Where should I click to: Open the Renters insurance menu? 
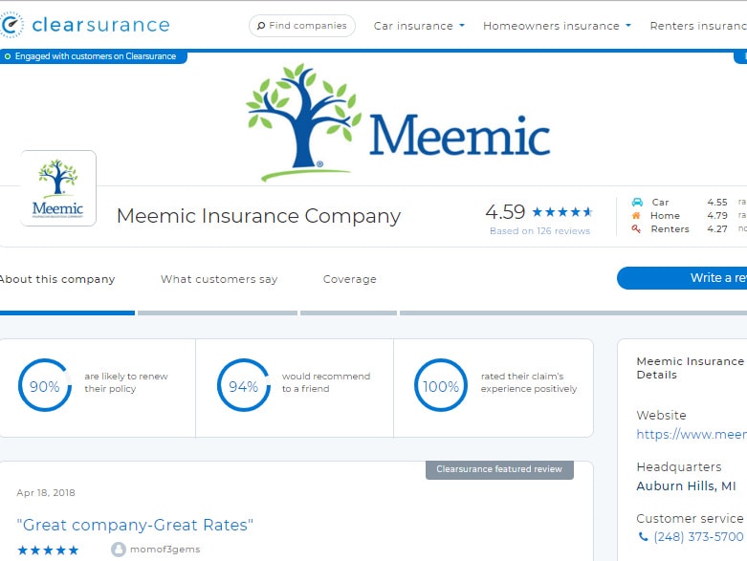tap(698, 26)
